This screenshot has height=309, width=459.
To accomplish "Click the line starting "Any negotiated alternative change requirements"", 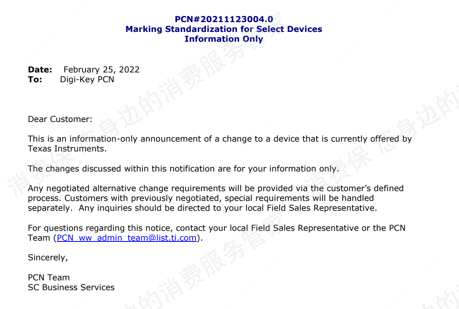I will point(215,188).
